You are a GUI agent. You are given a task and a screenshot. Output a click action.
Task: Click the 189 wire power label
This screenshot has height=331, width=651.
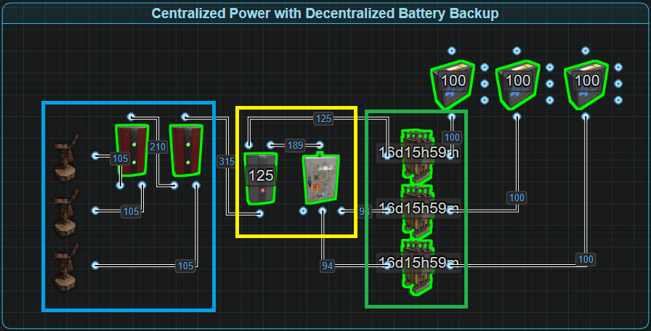(295, 144)
